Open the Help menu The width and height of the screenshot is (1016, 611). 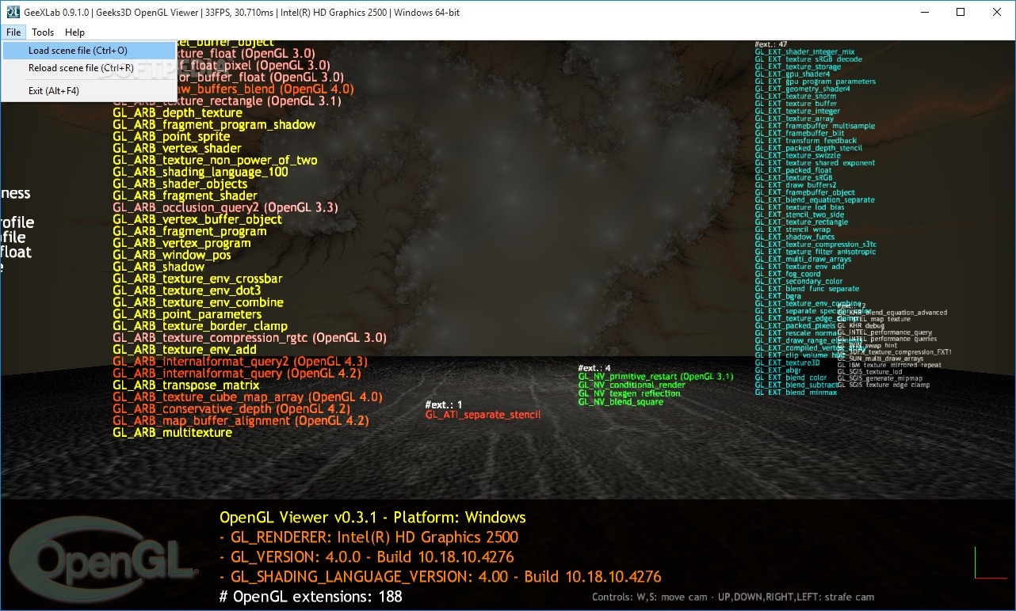75,32
